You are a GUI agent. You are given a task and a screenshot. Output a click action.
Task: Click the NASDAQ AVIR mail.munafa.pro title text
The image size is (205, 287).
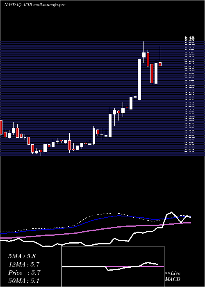[x=34, y=5]
